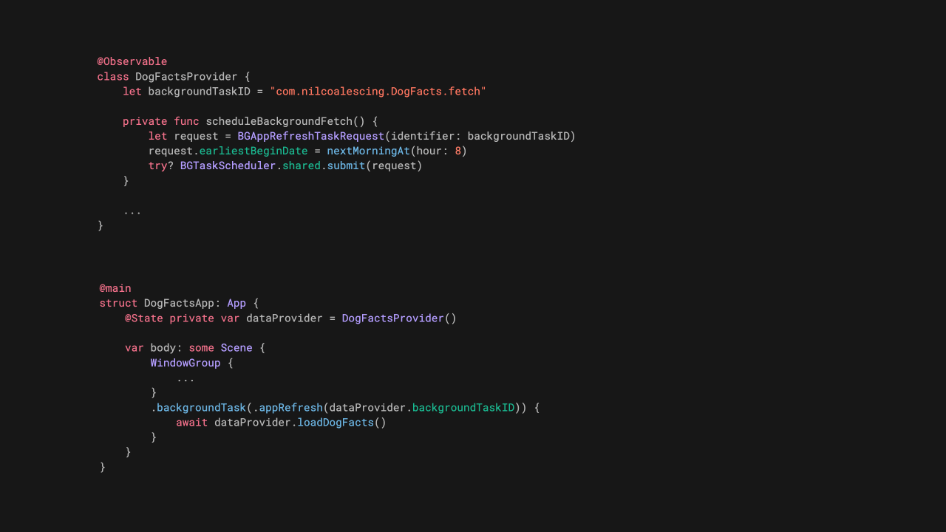Select the await keyword

point(192,423)
